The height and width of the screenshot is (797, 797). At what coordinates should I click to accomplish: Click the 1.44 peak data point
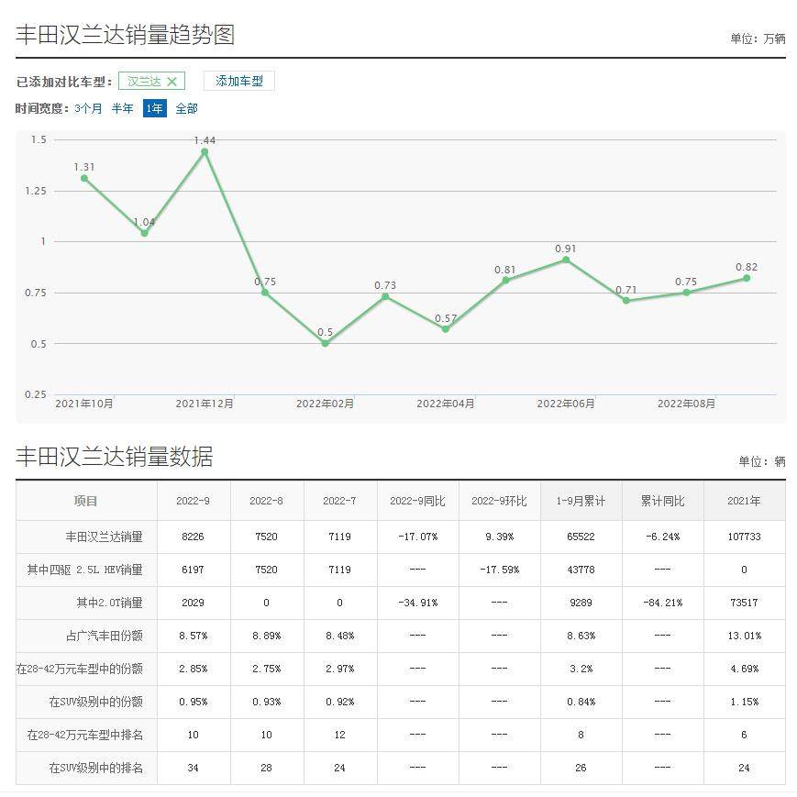pos(205,152)
